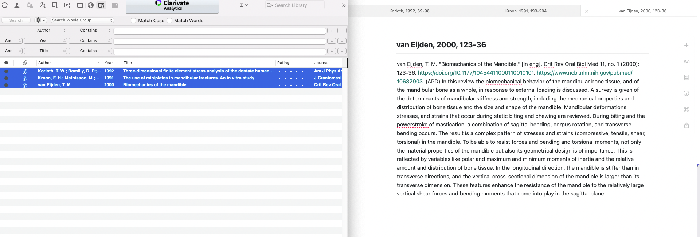Enable the Match Case checkbox
This screenshot has height=237, width=700.
point(133,20)
